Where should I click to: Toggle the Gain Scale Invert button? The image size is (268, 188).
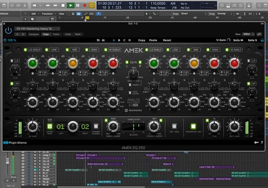[x=130, y=85]
